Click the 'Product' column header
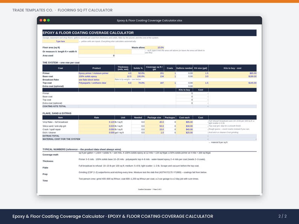 pyautogui.click(x=96, y=68)
